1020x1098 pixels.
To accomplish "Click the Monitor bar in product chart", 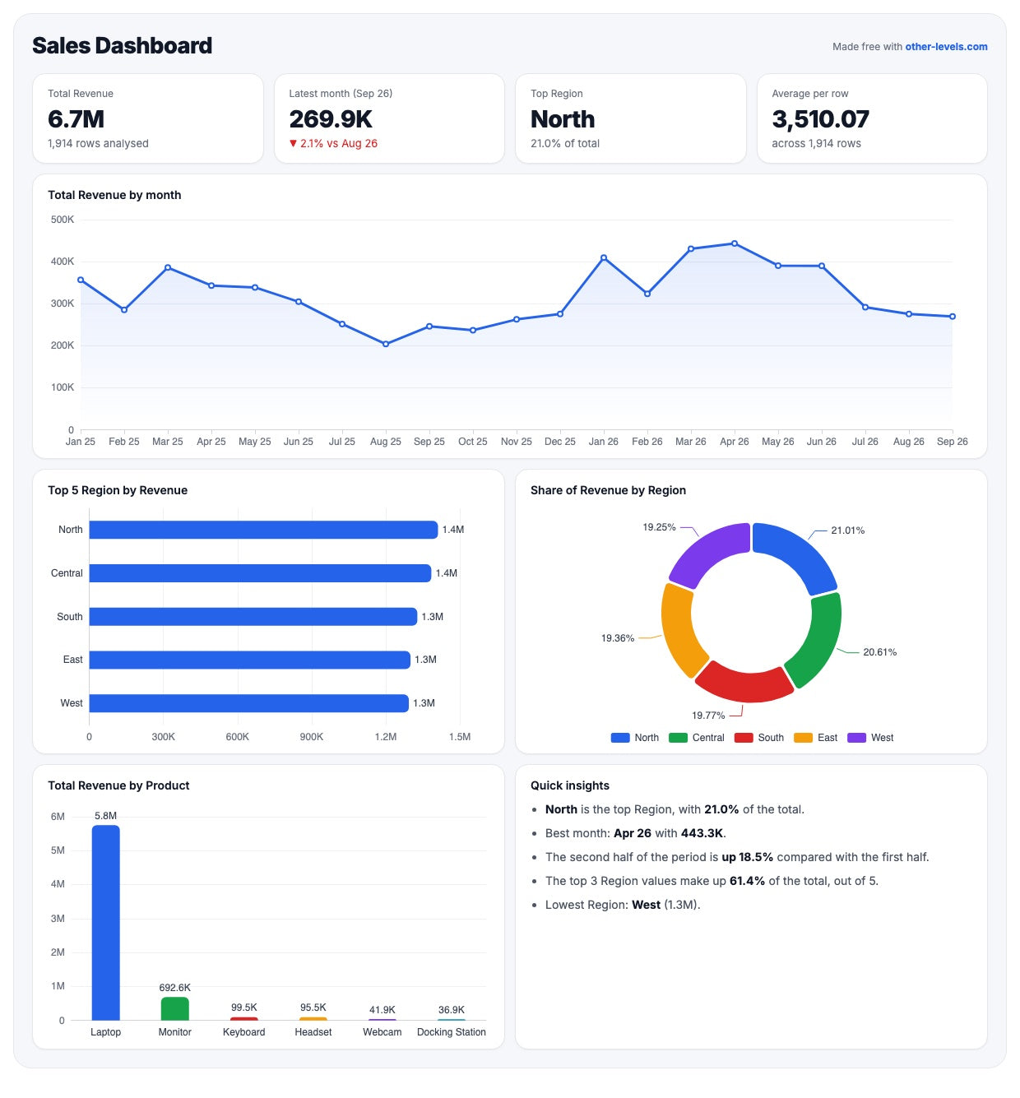I will (x=174, y=1009).
